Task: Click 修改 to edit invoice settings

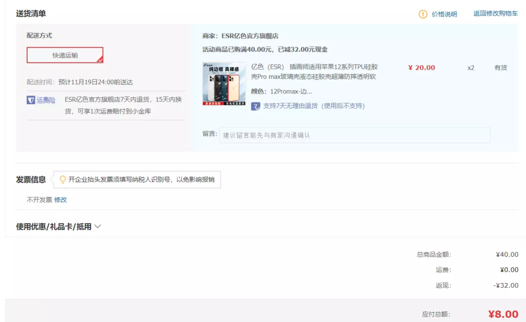Action: [x=61, y=200]
